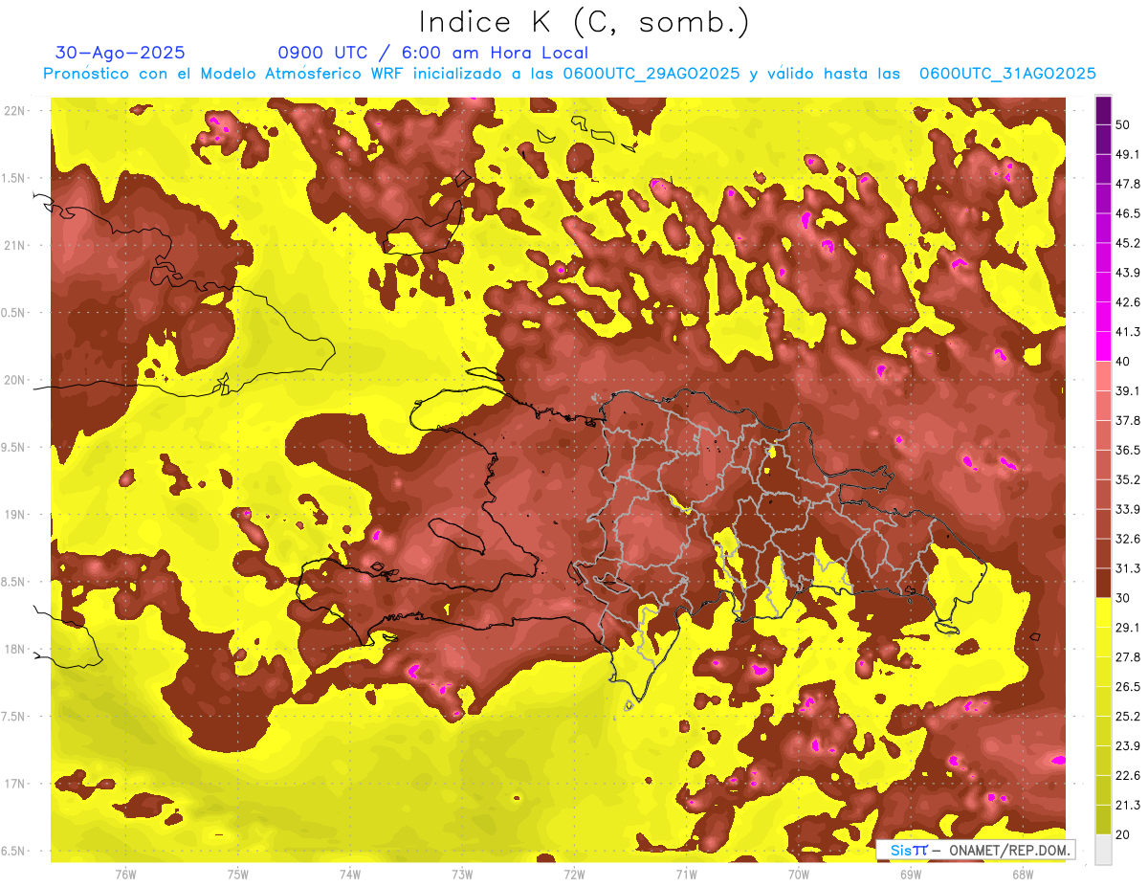Click the '20' value on the color scale
1148x887 pixels.
(x=1124, y=834)
